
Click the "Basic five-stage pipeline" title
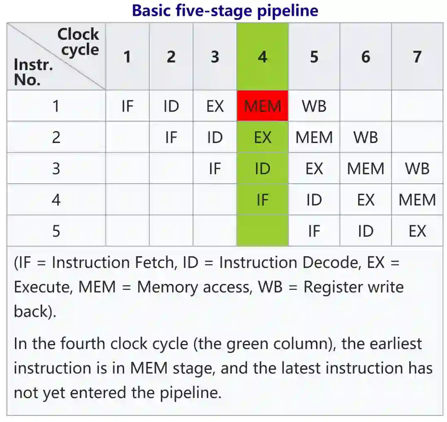(225, 10)
